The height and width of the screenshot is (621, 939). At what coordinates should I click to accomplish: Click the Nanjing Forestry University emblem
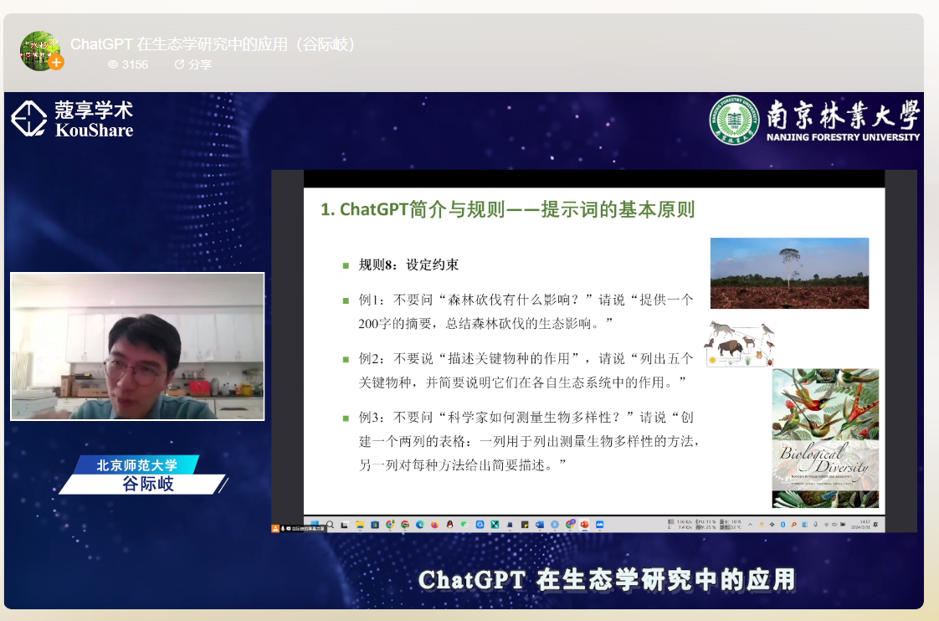734,120
